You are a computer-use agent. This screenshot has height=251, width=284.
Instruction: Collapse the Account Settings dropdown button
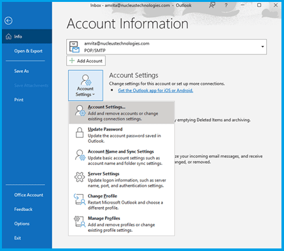[x=85, y=85]
